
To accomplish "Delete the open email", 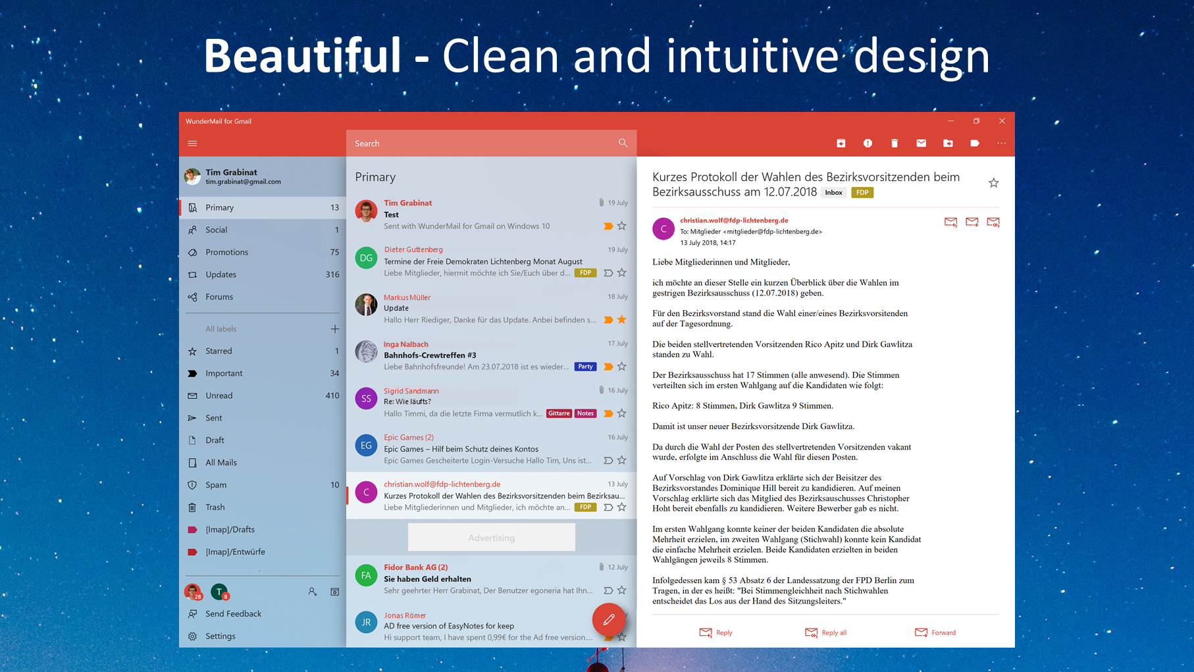I will tap(894, 143).
